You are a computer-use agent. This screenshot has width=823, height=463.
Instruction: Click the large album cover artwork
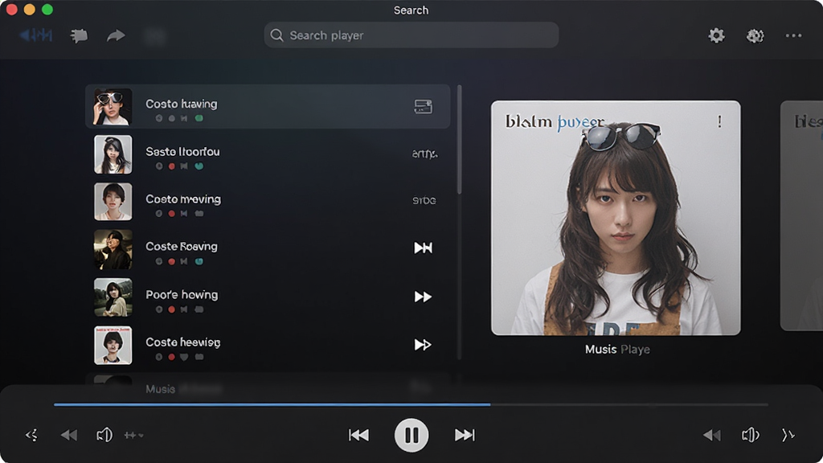616,218
